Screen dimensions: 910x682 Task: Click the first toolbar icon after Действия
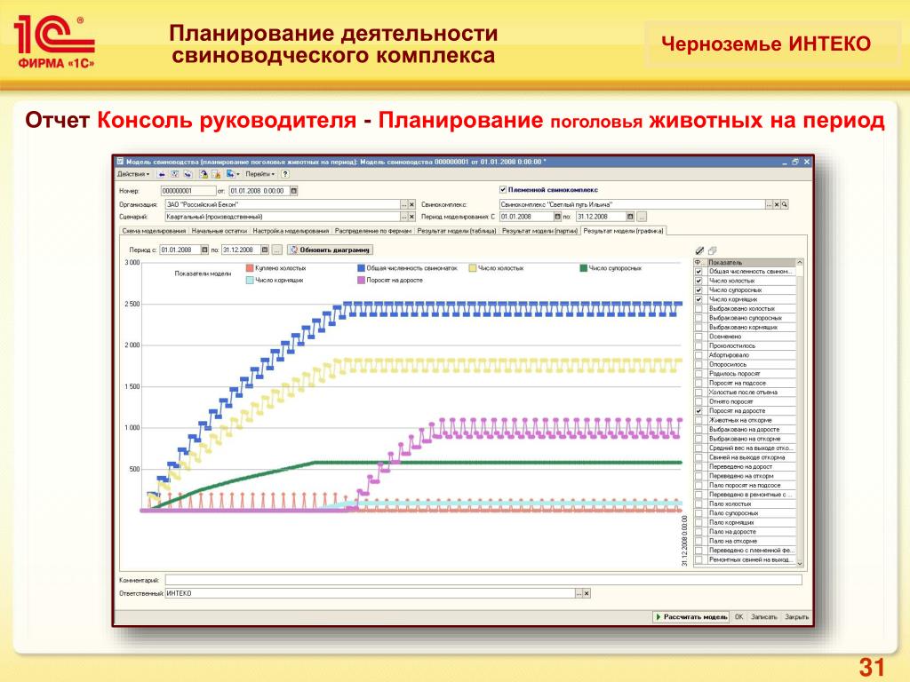(x=162, y=174)
